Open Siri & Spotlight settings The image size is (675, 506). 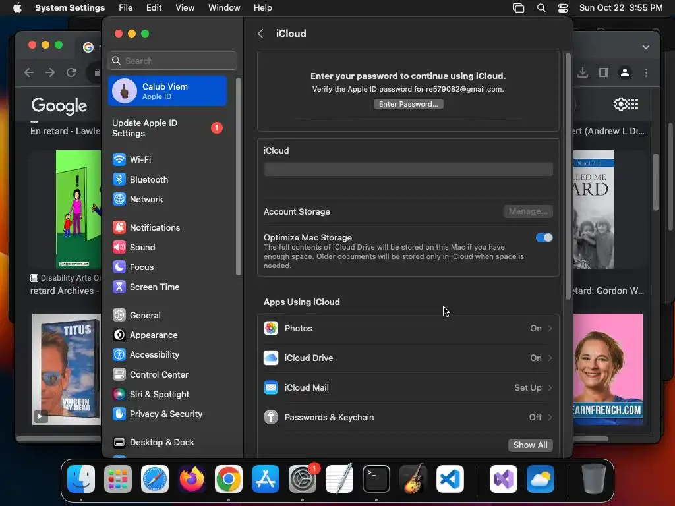pos(167,395)
